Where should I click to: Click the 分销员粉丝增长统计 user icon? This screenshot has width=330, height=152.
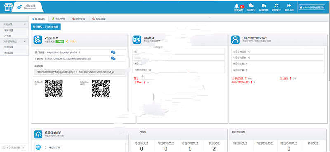coord(235,39)
